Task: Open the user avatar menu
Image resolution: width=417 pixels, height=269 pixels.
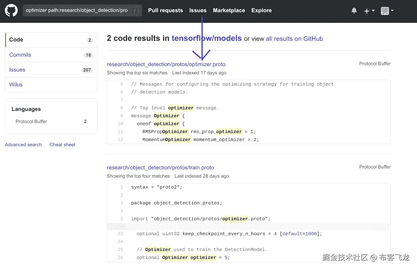Action: [387, 11]
